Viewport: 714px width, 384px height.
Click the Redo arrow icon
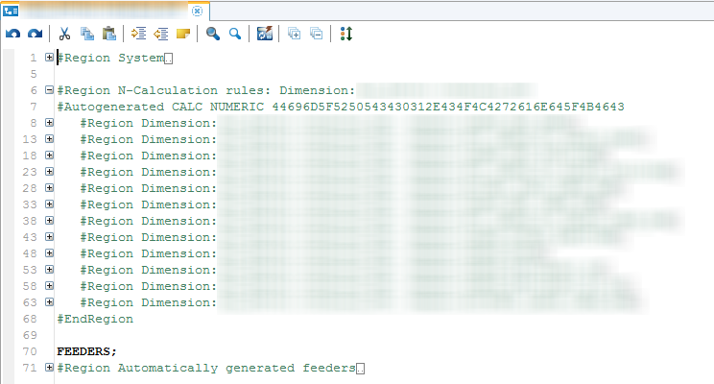click(36, 34)
